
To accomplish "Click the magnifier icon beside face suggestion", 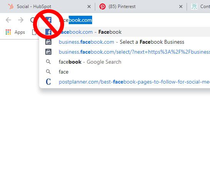I will 48,72.
